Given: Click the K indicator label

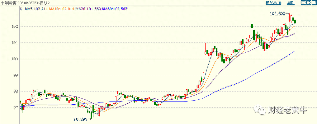Looking at the screenshot, I should (x=21, y=9).
